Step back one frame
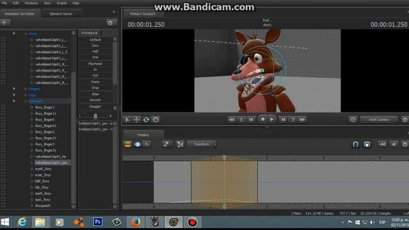Viewport: 409px width, 230px height. point(251,119)
